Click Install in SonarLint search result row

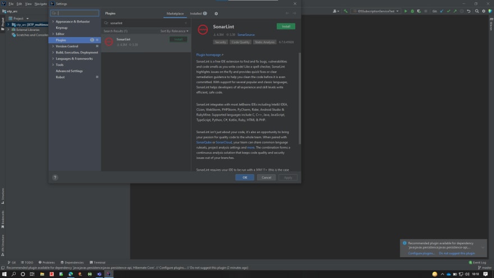point(179,39)
